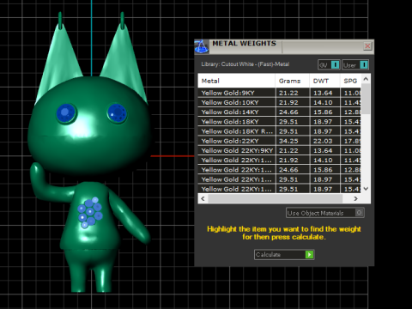Viewport: 412px width, 309px height.
Task: Select the Yellow Gold:22KY row
Action: [279, 141]
